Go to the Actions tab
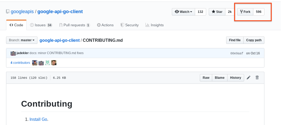This screenshot has height=125, width=281. [105, 25]
